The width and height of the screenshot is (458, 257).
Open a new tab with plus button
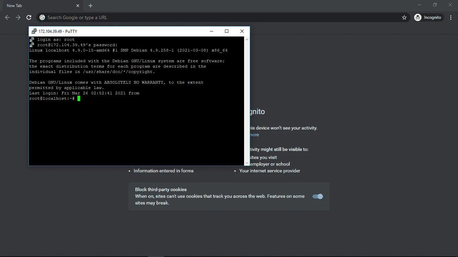[91, 6]
